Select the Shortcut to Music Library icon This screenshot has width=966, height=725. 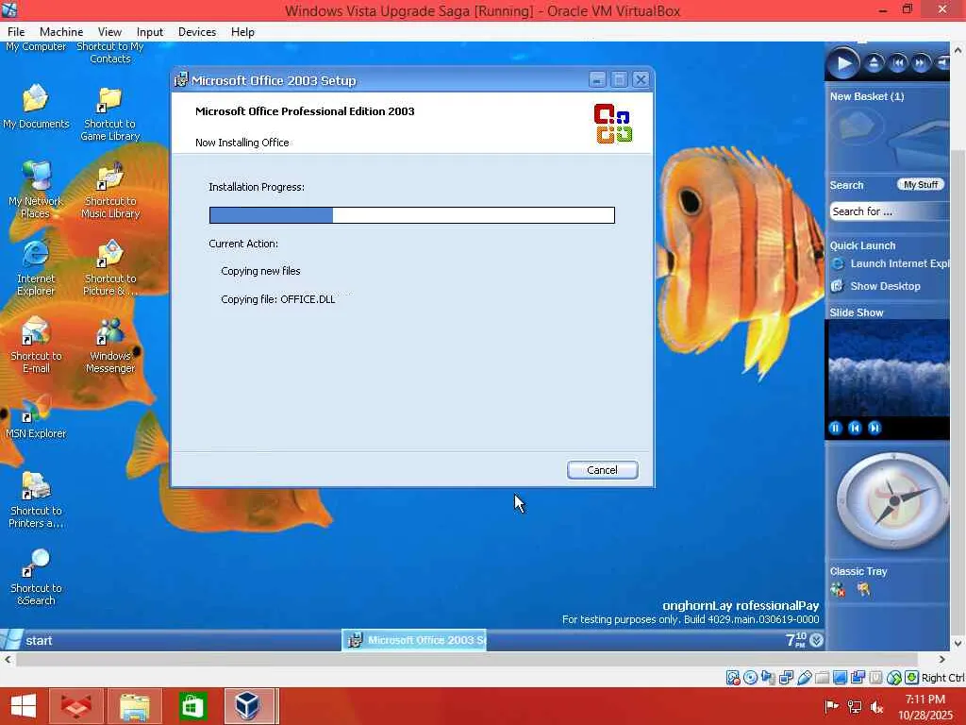[x=110, y=191]
